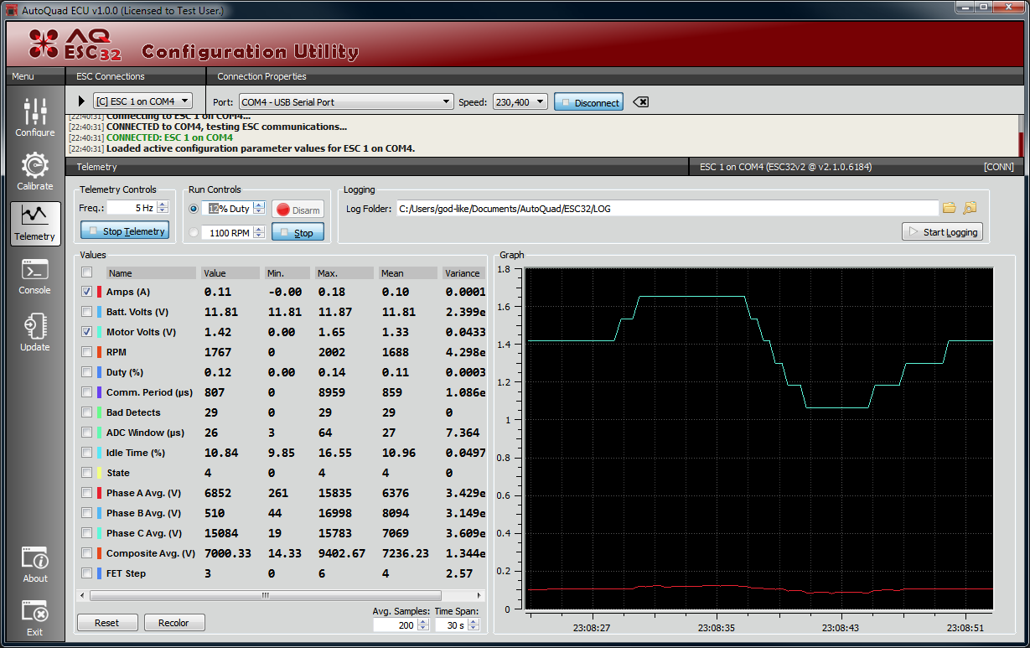The height and width of the screenshot is (648, 1030).
Task: Click the Menu header tab
Action: [x=35, y=76]
